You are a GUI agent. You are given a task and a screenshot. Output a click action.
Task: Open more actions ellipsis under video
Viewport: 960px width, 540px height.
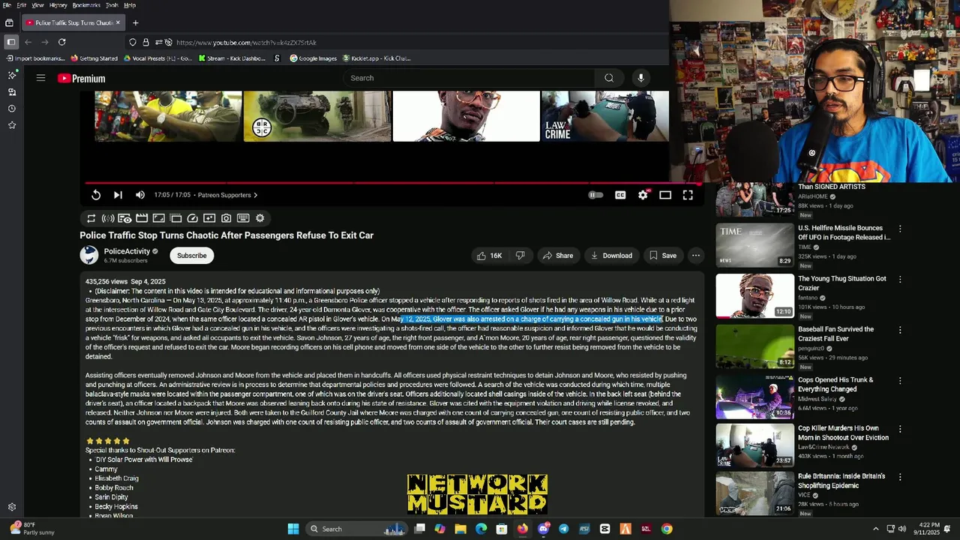(x=696, y=256)
